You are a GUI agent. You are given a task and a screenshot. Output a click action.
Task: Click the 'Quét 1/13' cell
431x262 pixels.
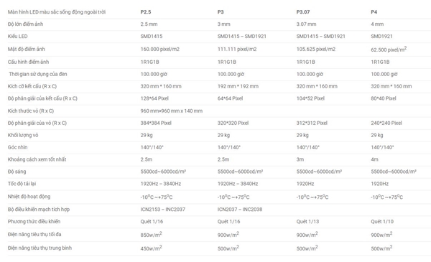307,222
